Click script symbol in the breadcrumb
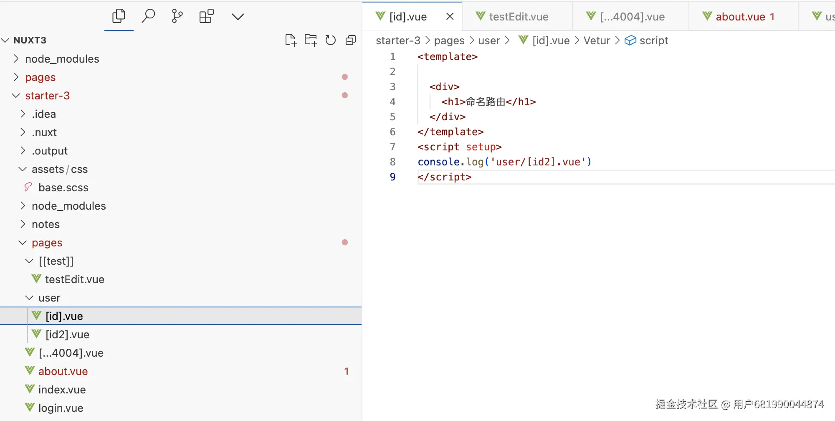835x421 pixels. [x=654, y=41]
